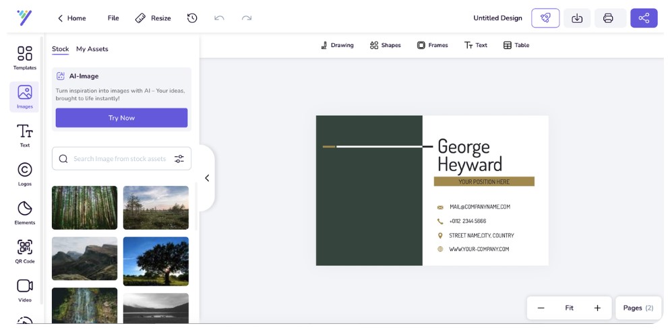The width and height of the screenshot is (668, 330).
Task: Click the globe icon on the card
Action: click(440, 249)
